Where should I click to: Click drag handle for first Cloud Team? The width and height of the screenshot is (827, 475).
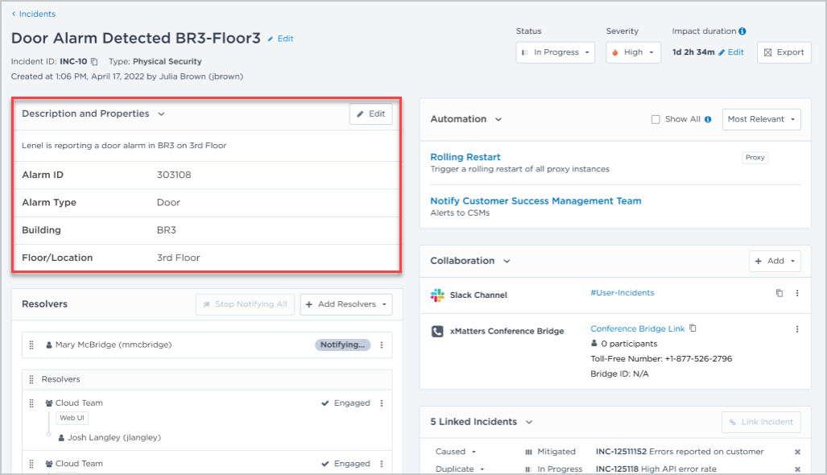click(31, 403)
